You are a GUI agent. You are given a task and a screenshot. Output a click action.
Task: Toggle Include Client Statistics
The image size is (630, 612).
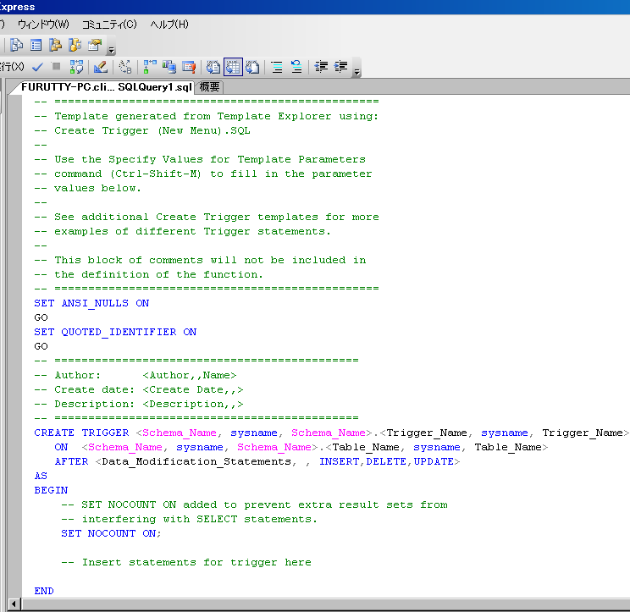tap(169, 67)
